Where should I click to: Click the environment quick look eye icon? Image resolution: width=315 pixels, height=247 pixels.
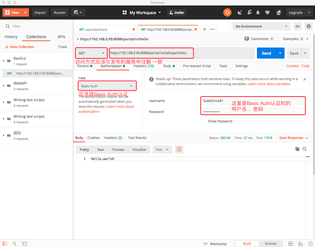(x=298, y=27)
